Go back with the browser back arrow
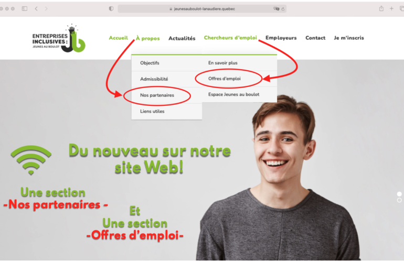This screenshot has width=404, height=262. pyautogui.click(x=36, y=8)
